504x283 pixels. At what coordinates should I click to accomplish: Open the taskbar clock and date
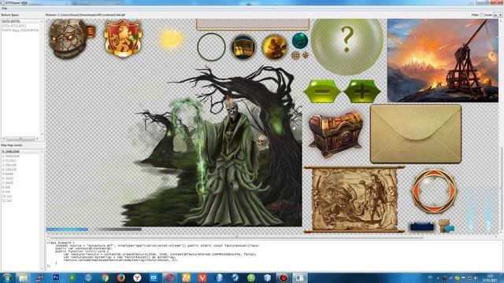490,277
